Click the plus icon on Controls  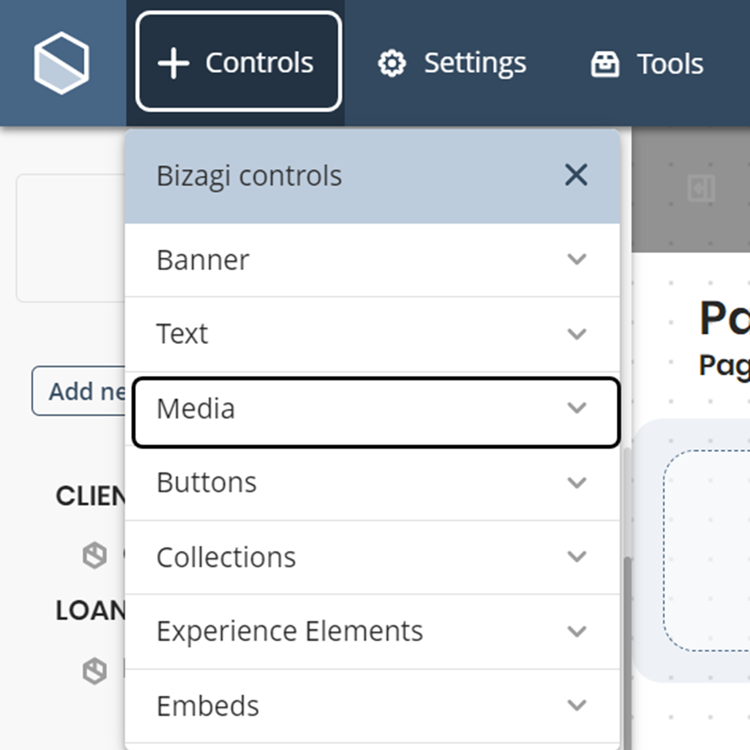(173, 63)
